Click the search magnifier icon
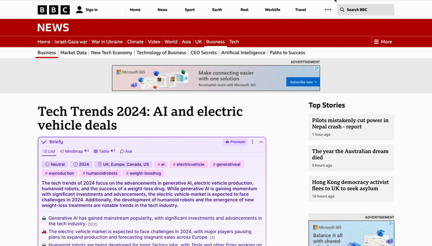 [x=342, y=10]
